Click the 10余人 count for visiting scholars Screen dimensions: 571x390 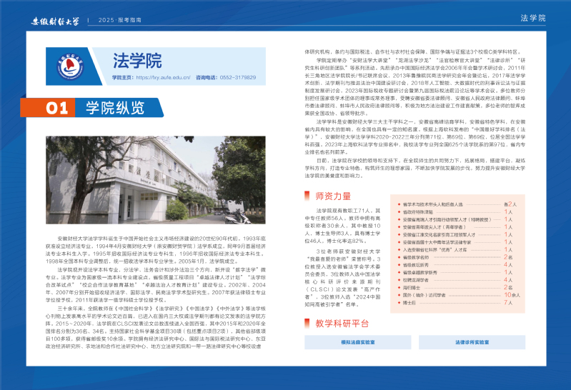[x=512, y=295]
